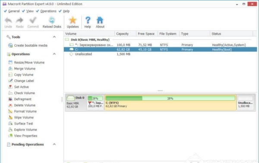Toggle the View menu checkmark
This screenshot has height=163, width=259.
[23, 11]
